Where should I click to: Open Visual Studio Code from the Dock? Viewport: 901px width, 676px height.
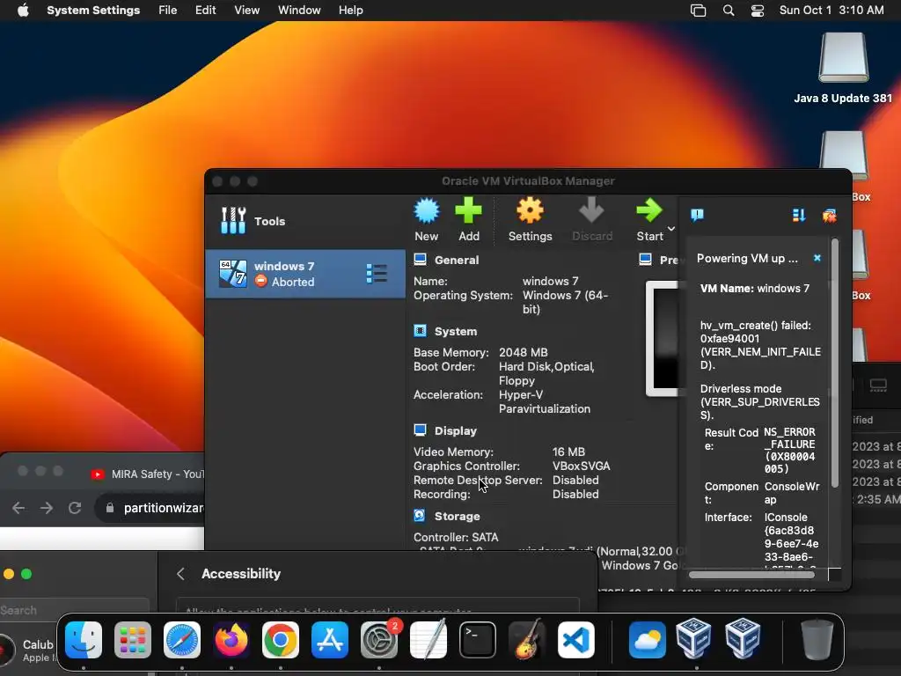tap(575, 640)
